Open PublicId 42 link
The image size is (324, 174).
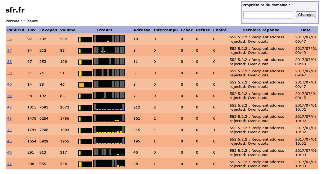click(10, 107)
